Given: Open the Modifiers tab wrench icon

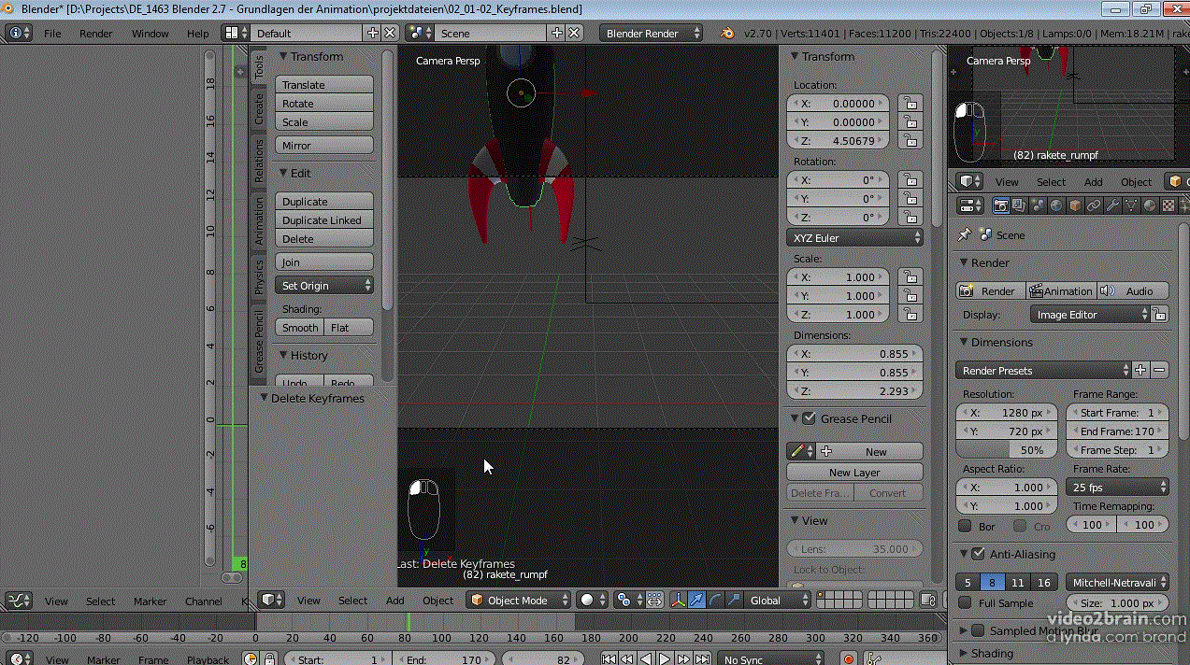Looking at the screenshot, I should pos(1113,205).
